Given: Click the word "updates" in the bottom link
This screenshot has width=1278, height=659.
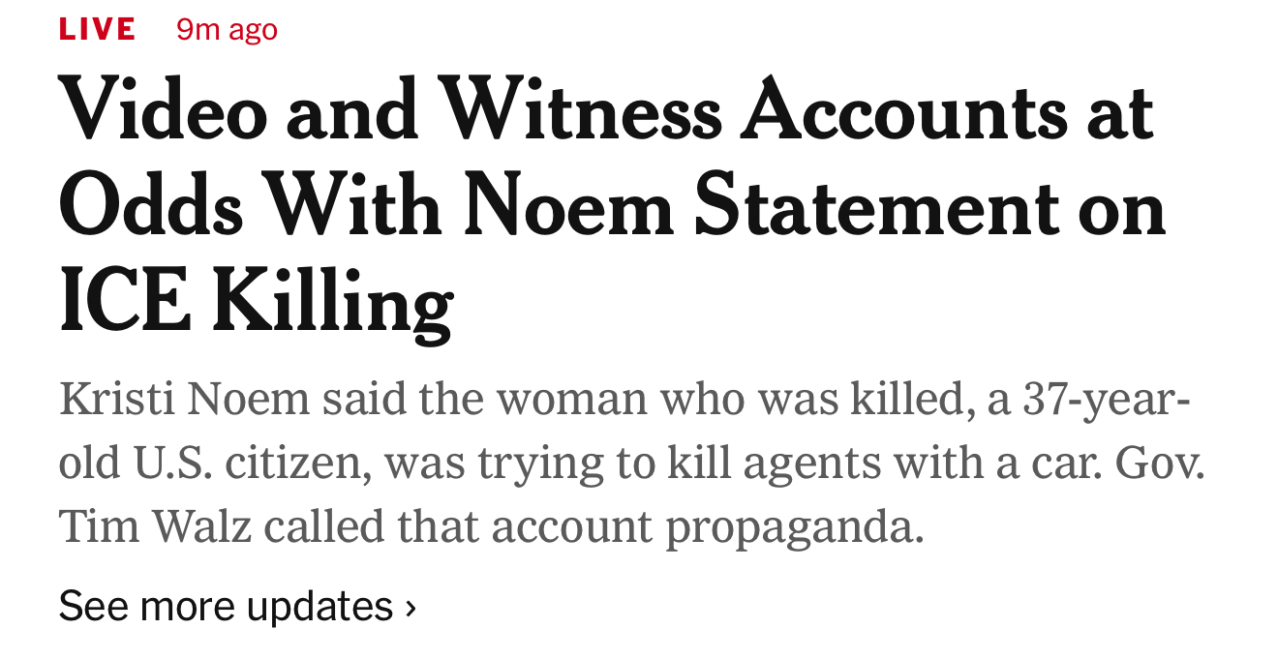Looking at the screenshot, I should 319,607.
